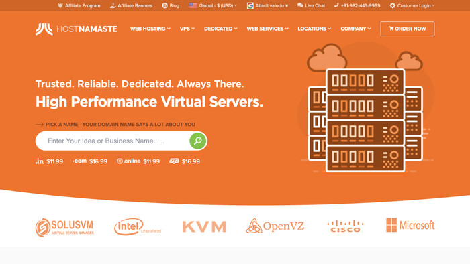Click the domain name search field

click(x=113, y=141)
